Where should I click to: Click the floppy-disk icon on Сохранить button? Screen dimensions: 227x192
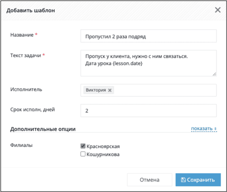pyautogui.click(x=183, y=180)
